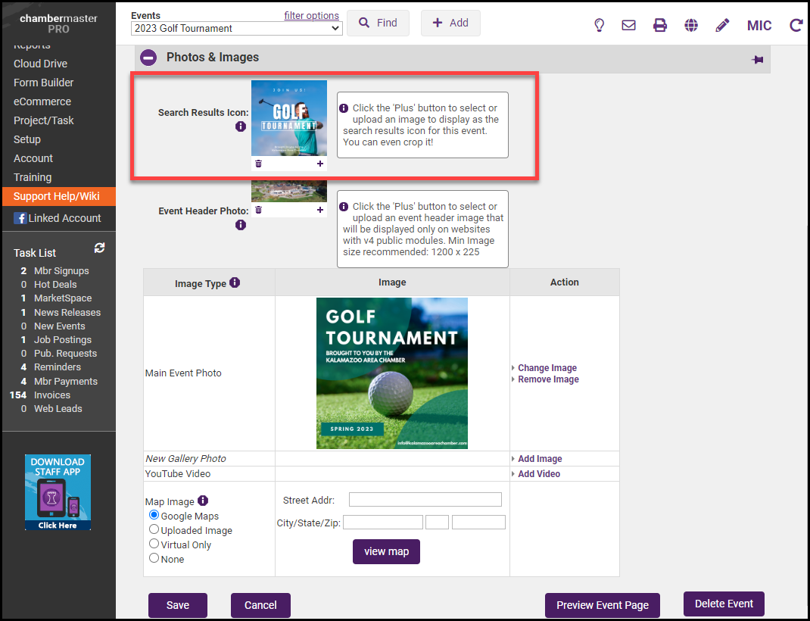
Task: Click the Street Addr input field
Action: coord(425,500)
